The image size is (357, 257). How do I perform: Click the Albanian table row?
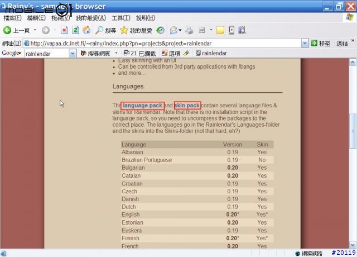click(197, 152)
